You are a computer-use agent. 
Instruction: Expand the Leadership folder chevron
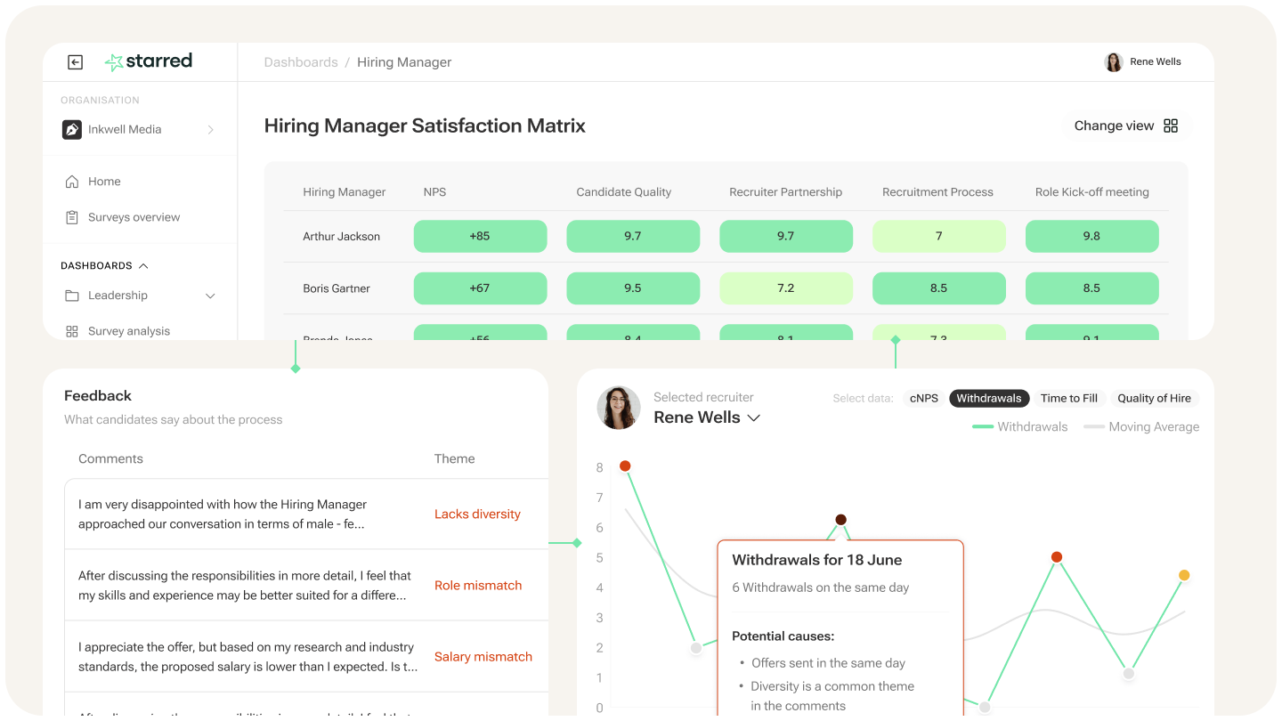(x=211, y=296)
